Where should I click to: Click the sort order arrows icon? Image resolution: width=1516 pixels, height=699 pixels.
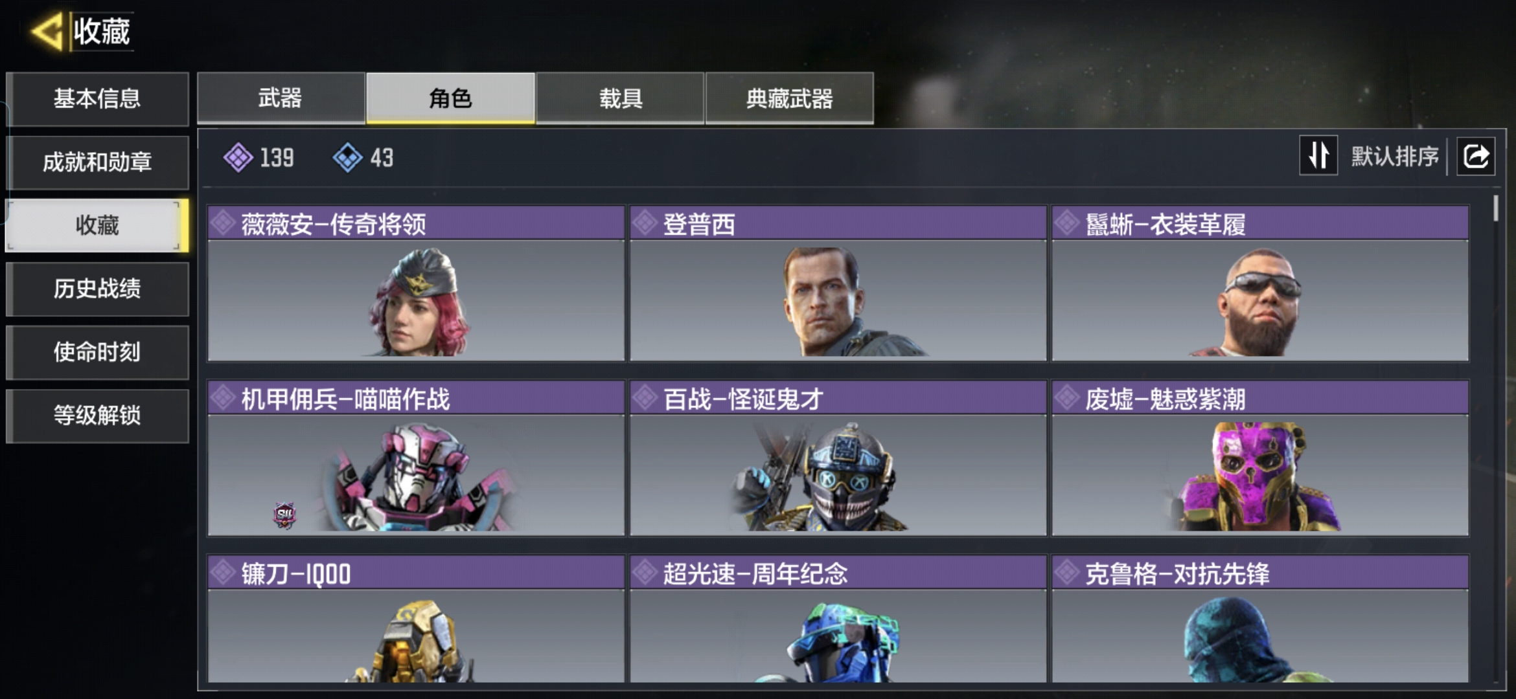tap(1318, 155)
